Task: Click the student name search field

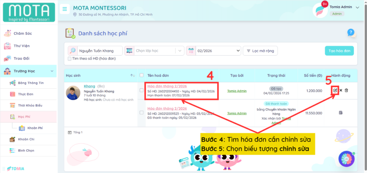Action: coord(100,51)
